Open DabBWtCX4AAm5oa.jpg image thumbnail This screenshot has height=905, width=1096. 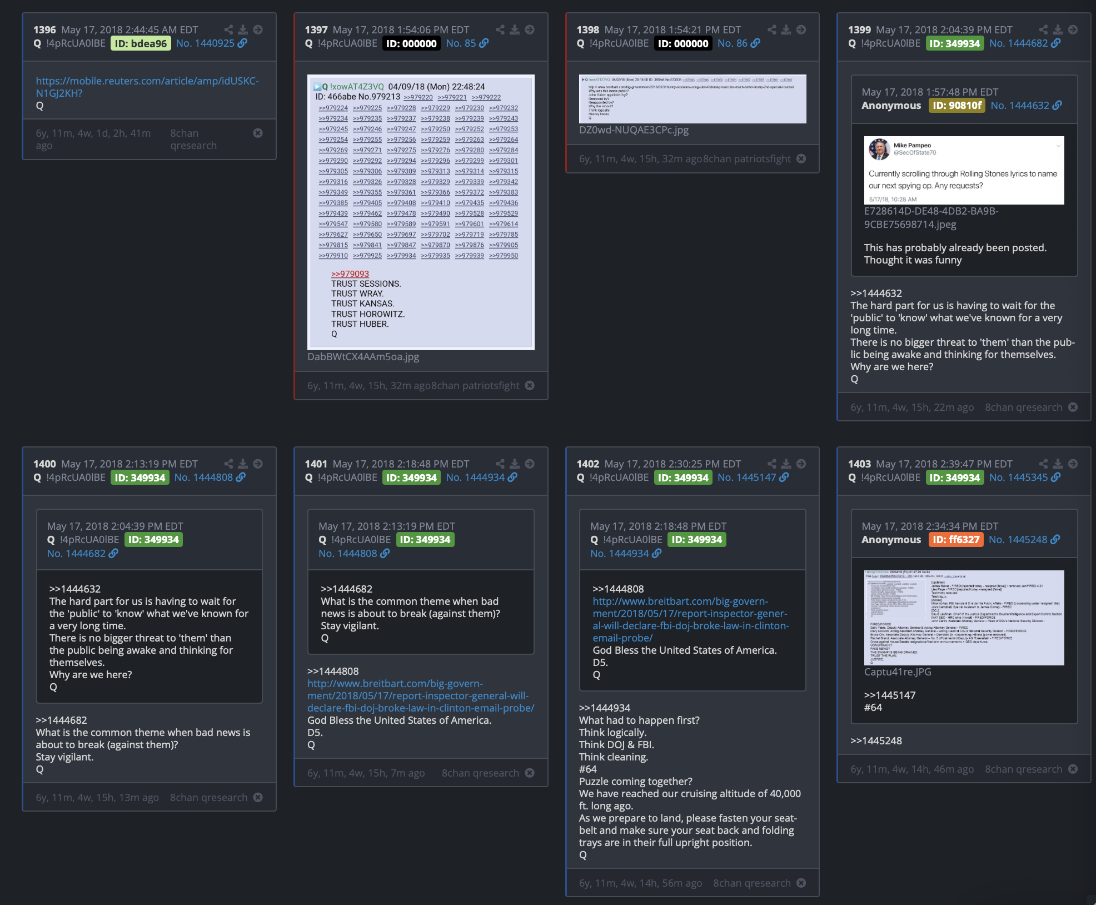(421, 212)
